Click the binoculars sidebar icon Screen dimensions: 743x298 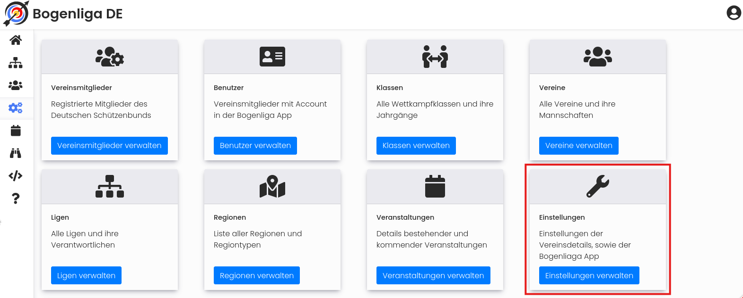(16, 153)
